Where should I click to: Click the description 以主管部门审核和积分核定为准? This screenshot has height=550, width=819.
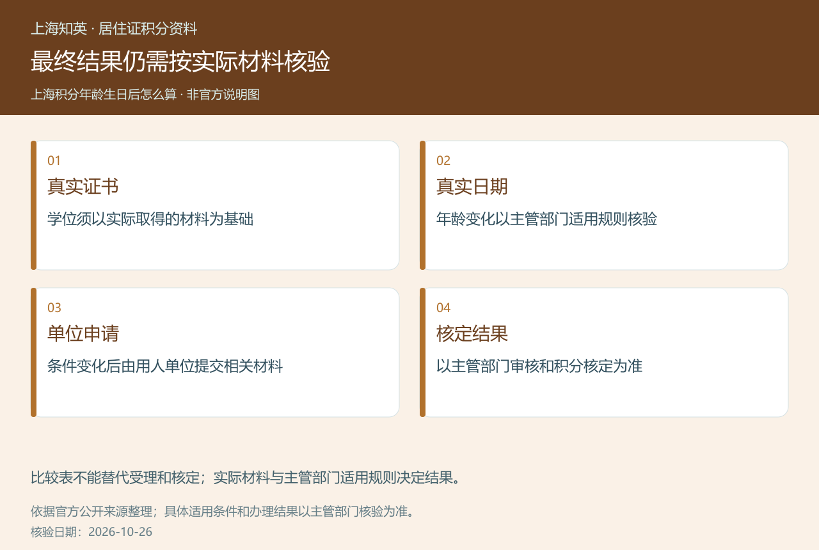click(x=539, y=366)
